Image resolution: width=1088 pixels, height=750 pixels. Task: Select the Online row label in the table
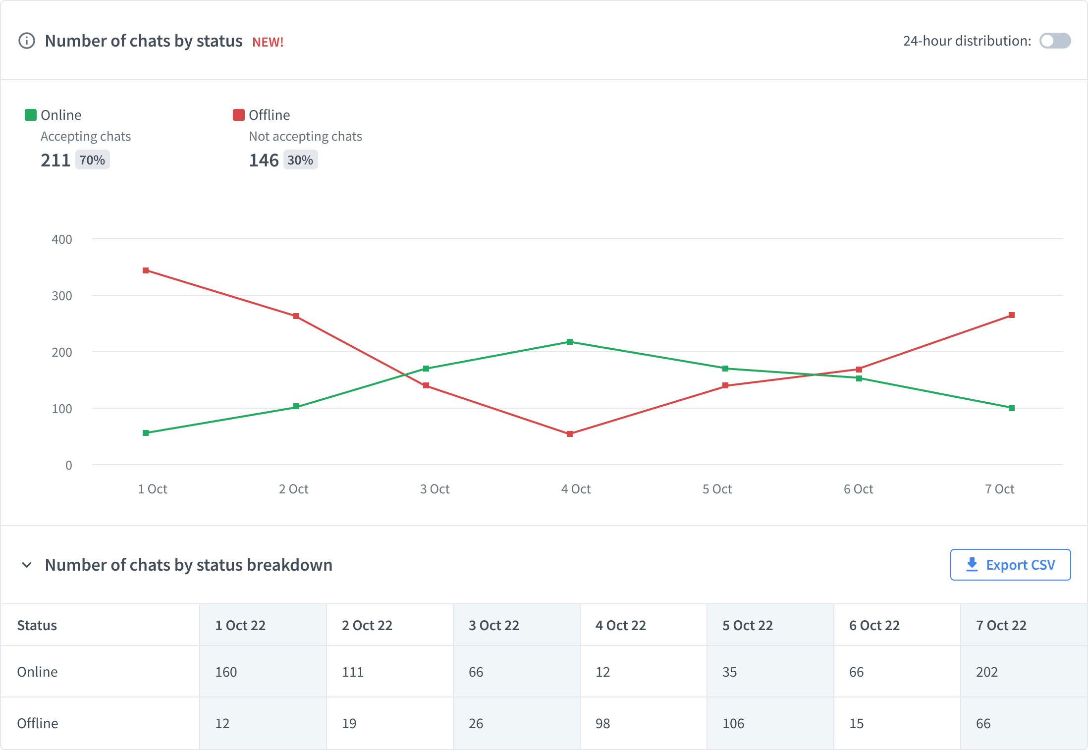pos(37,672)
